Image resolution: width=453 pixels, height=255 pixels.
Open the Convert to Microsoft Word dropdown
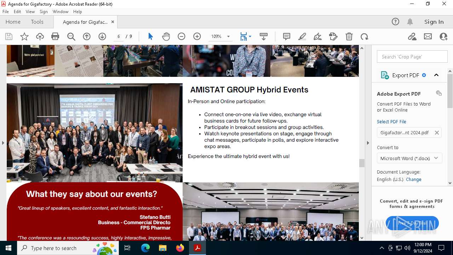coord(409,158)
